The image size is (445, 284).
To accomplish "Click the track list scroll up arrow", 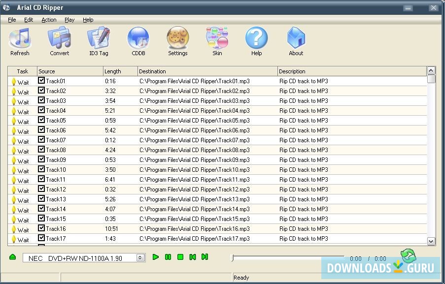I will tap(431, 70).
